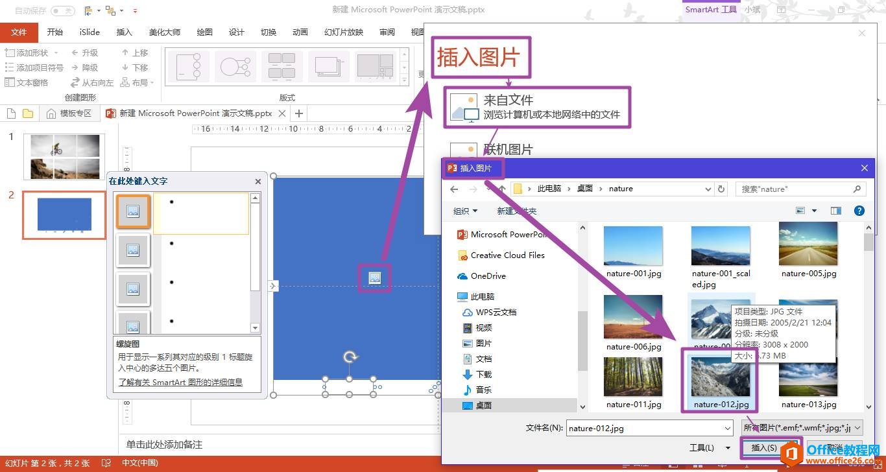Viewport: 886px width, 472px height.
Task: Click refresh icon beside nature folder address bar
Action: pyautogui.click(x=721, y=188)
